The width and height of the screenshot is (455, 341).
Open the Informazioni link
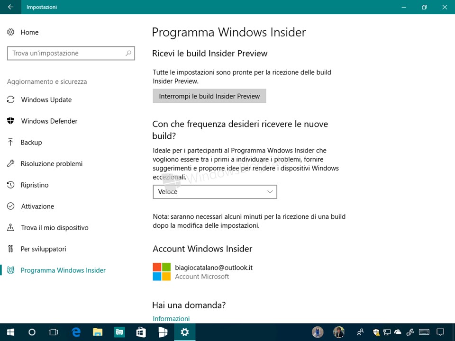[171, 318]
